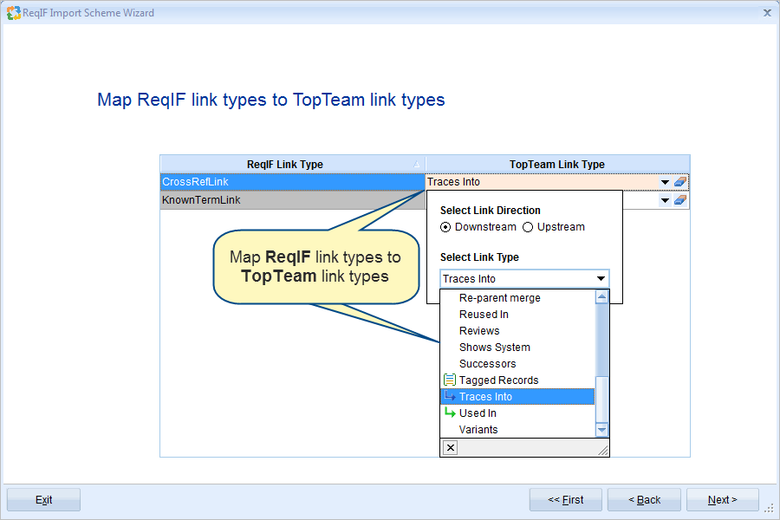Click the blue arrow icon beside Traces Into
780x520 pixels.
[x=450, y=396]
